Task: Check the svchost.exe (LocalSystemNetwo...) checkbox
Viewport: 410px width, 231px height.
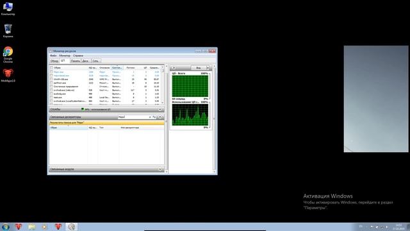Action: (51, 101)
